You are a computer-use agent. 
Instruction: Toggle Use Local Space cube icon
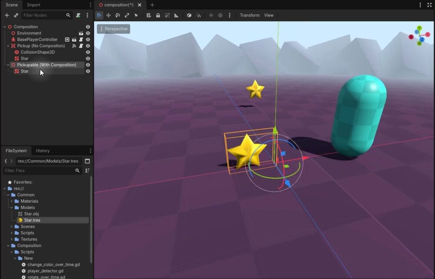click(189, 15)
